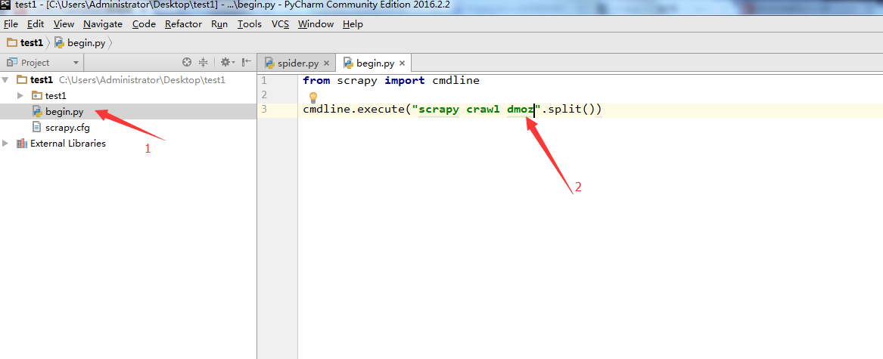
Task: Place cursor in "scrapy crawl dmoz" string
Action: click(477, 109)
